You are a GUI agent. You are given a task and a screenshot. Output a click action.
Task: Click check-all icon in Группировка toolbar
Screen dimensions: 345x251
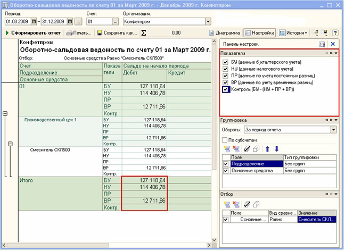coord(247,149)
